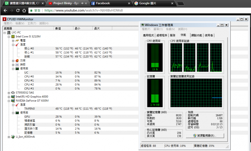Click the CPU 使用率 19 % gauge
Viewport: 251px width, 151px height.
(x=155, y=57)
